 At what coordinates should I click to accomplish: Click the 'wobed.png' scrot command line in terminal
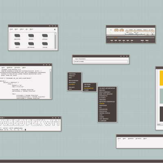point(13,128)
